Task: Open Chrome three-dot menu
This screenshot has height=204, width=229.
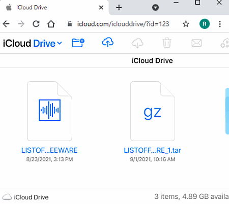Action: [220, 24]
